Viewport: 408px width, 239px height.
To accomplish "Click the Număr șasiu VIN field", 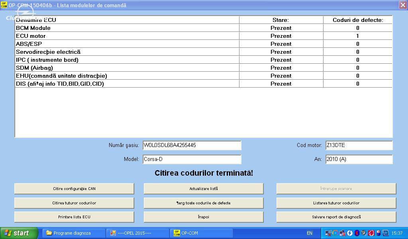I will coord(192,145).
